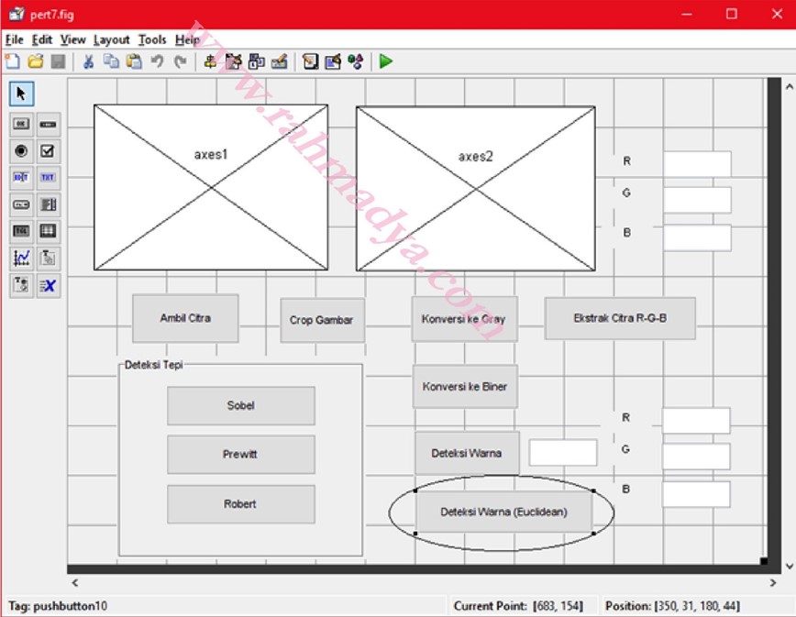The width and height of the screenshot is (796, 617).
Task: Choose the Radio Button palette tool
Action: point(21,150)
